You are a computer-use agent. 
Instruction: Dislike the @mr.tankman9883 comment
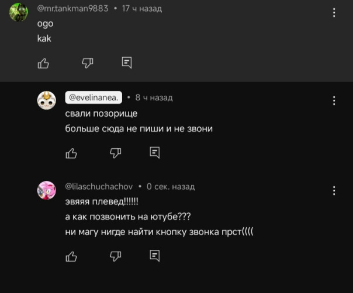tap(88, 63)
